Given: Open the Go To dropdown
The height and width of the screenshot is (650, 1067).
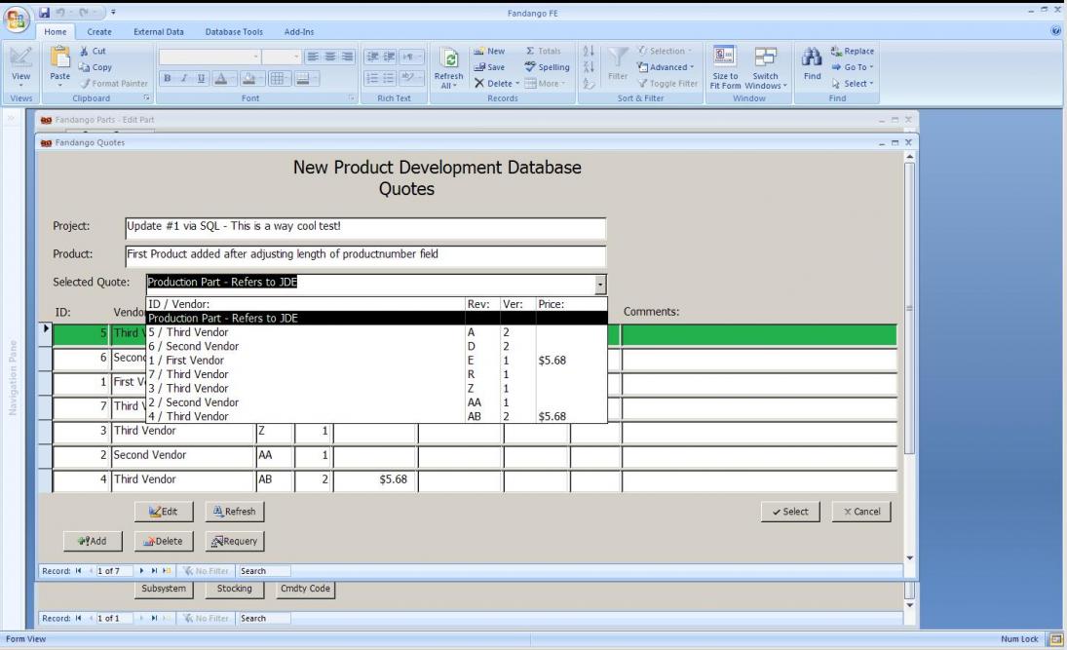Looking at the screenshot, I should [x=852, y=67].
